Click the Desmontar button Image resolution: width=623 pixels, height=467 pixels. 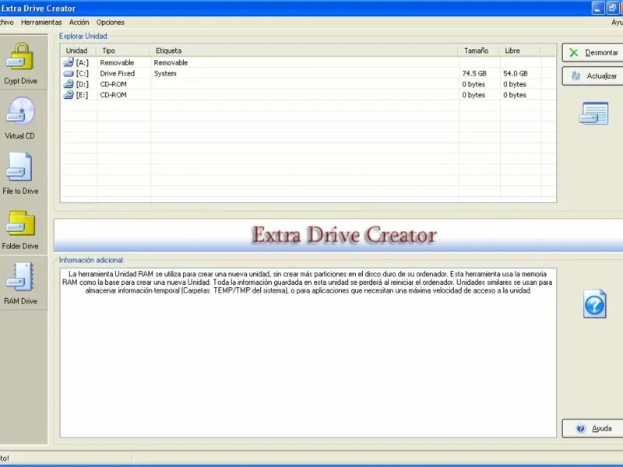(x=593, y=52)
